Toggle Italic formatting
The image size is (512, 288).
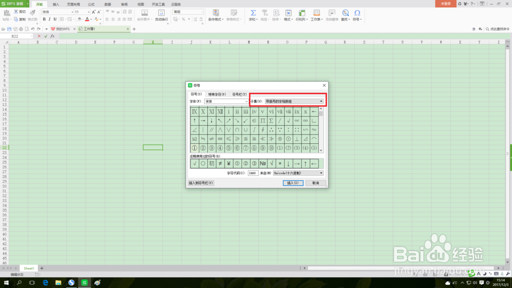point(50,19)
